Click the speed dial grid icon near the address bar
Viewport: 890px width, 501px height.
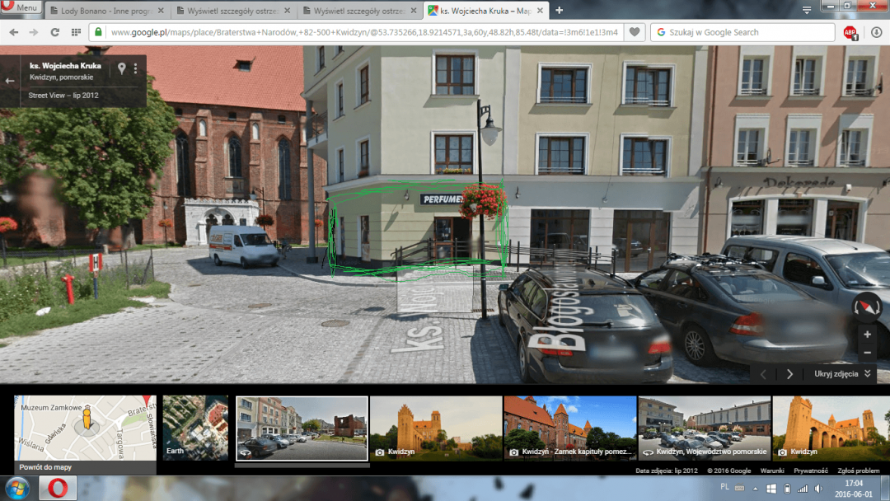[77, 33]
